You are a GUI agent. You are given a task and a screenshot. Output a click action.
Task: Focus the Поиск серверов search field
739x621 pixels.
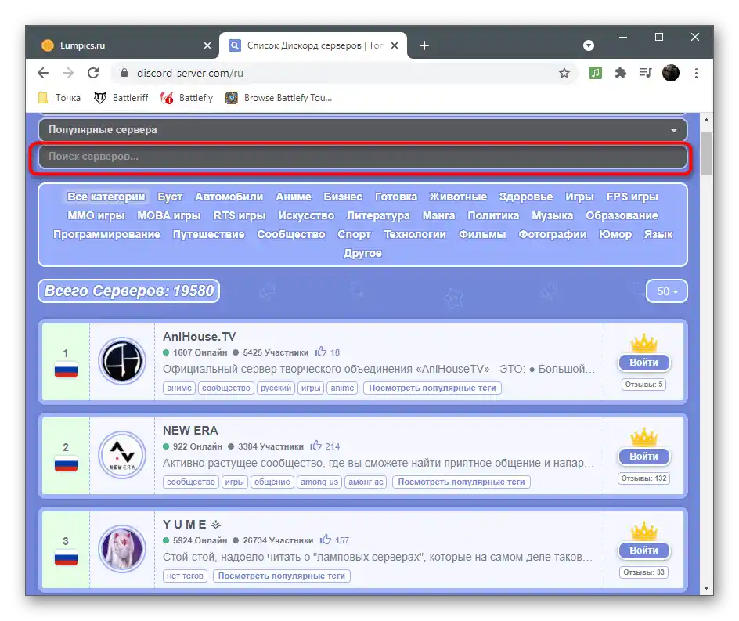pos(362,157)
